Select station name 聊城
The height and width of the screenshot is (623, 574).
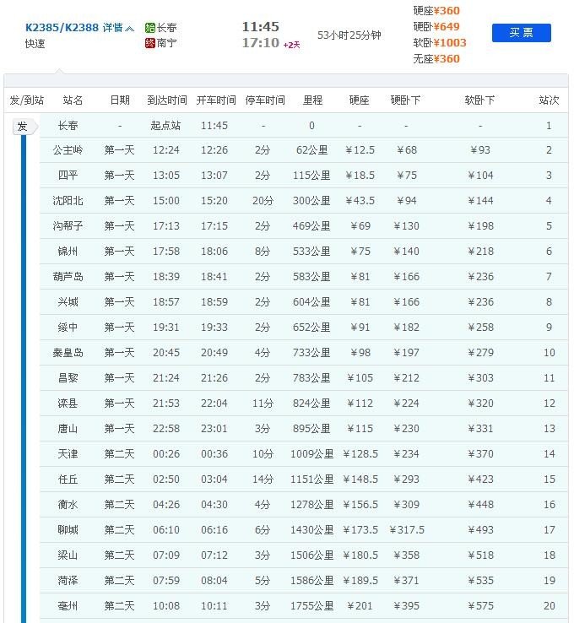(68, 530)
